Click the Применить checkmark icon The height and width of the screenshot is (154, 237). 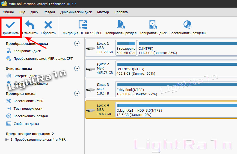coord(10,25)
